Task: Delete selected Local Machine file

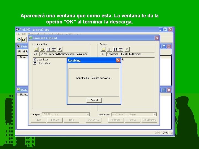Action: (x=60, y=49)
